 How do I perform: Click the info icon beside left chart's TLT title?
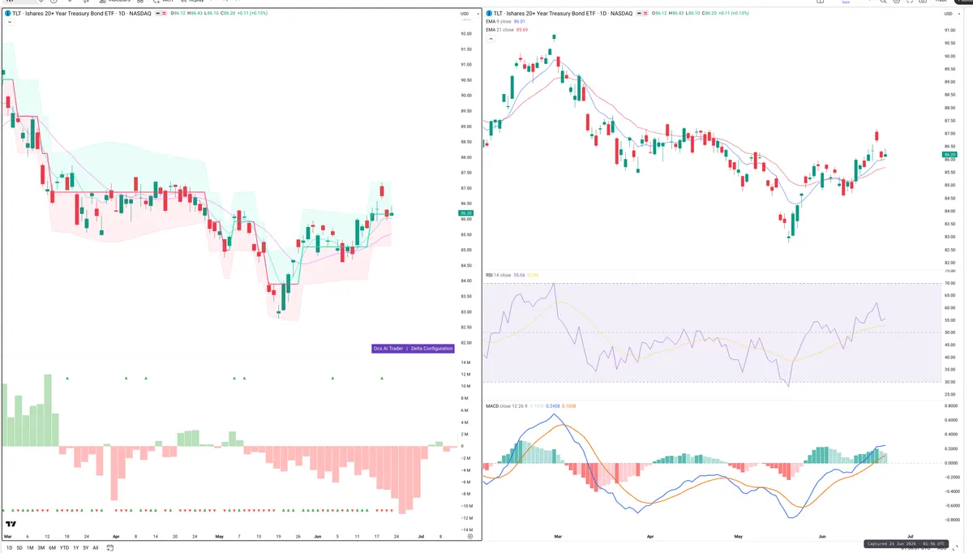click(6, 14)
